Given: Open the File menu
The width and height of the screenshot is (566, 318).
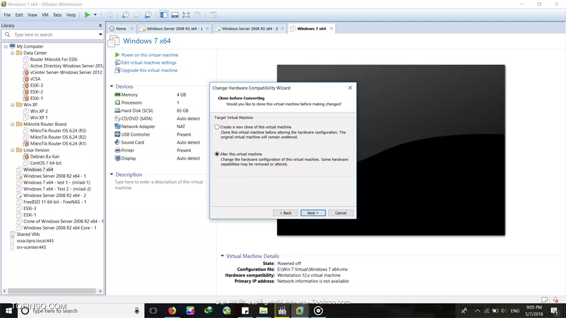Looking at the screenshot, I should point(7,15).
